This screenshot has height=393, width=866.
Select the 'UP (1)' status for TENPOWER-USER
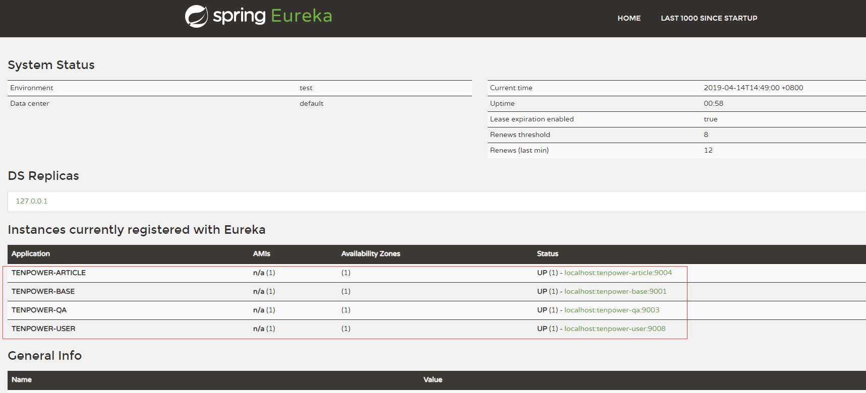point(548,329)
